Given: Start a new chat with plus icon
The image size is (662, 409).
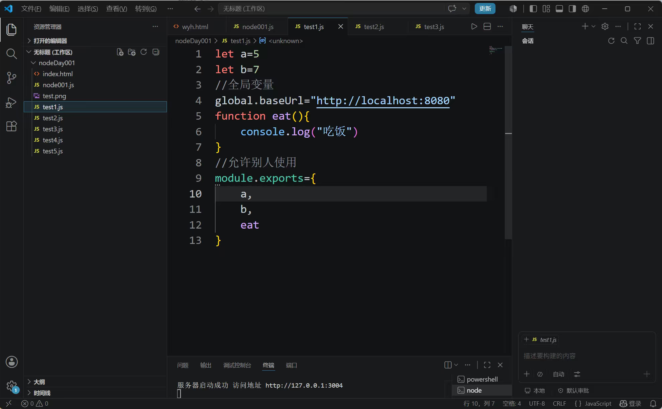Looking at the screenshot, I should (585, 26).
